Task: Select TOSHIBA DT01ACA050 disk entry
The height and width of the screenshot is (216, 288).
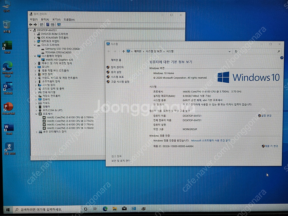Action: 58,52
